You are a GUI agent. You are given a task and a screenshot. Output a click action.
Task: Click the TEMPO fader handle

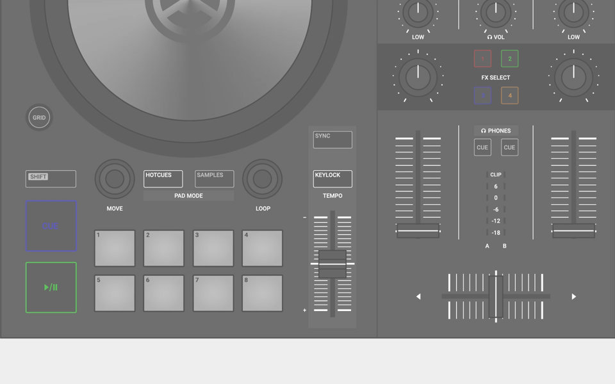pos(332,264)
